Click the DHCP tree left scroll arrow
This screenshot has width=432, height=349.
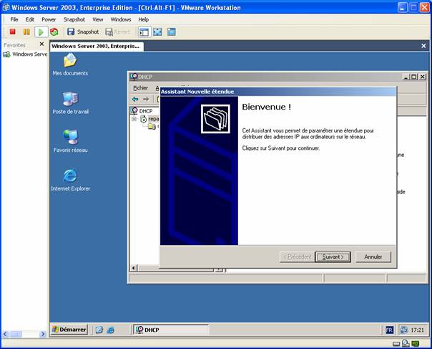[x=134, y=268]
